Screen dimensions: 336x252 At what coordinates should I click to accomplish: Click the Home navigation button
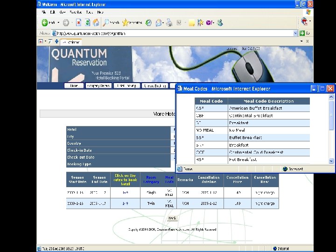coord(74,86)
